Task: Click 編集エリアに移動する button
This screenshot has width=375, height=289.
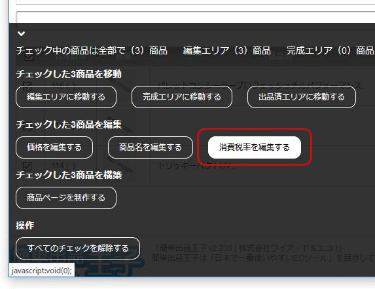Action: [x=66, y=97]
